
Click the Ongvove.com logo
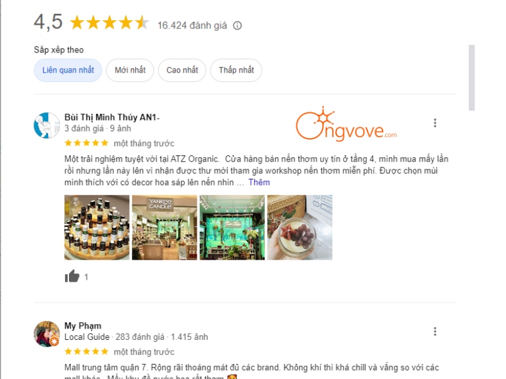coord(346,124)
